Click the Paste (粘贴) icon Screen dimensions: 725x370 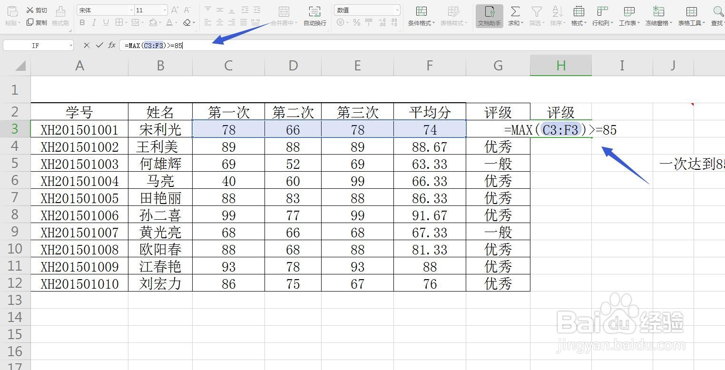pyautogui.click(x=12, y=11)
